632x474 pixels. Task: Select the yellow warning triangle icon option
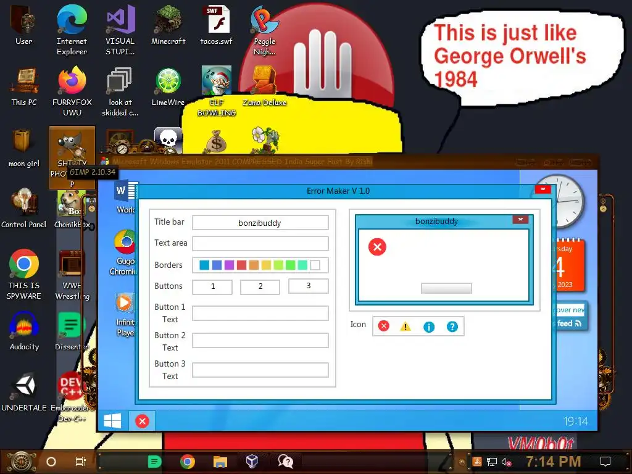pos(405,326)
